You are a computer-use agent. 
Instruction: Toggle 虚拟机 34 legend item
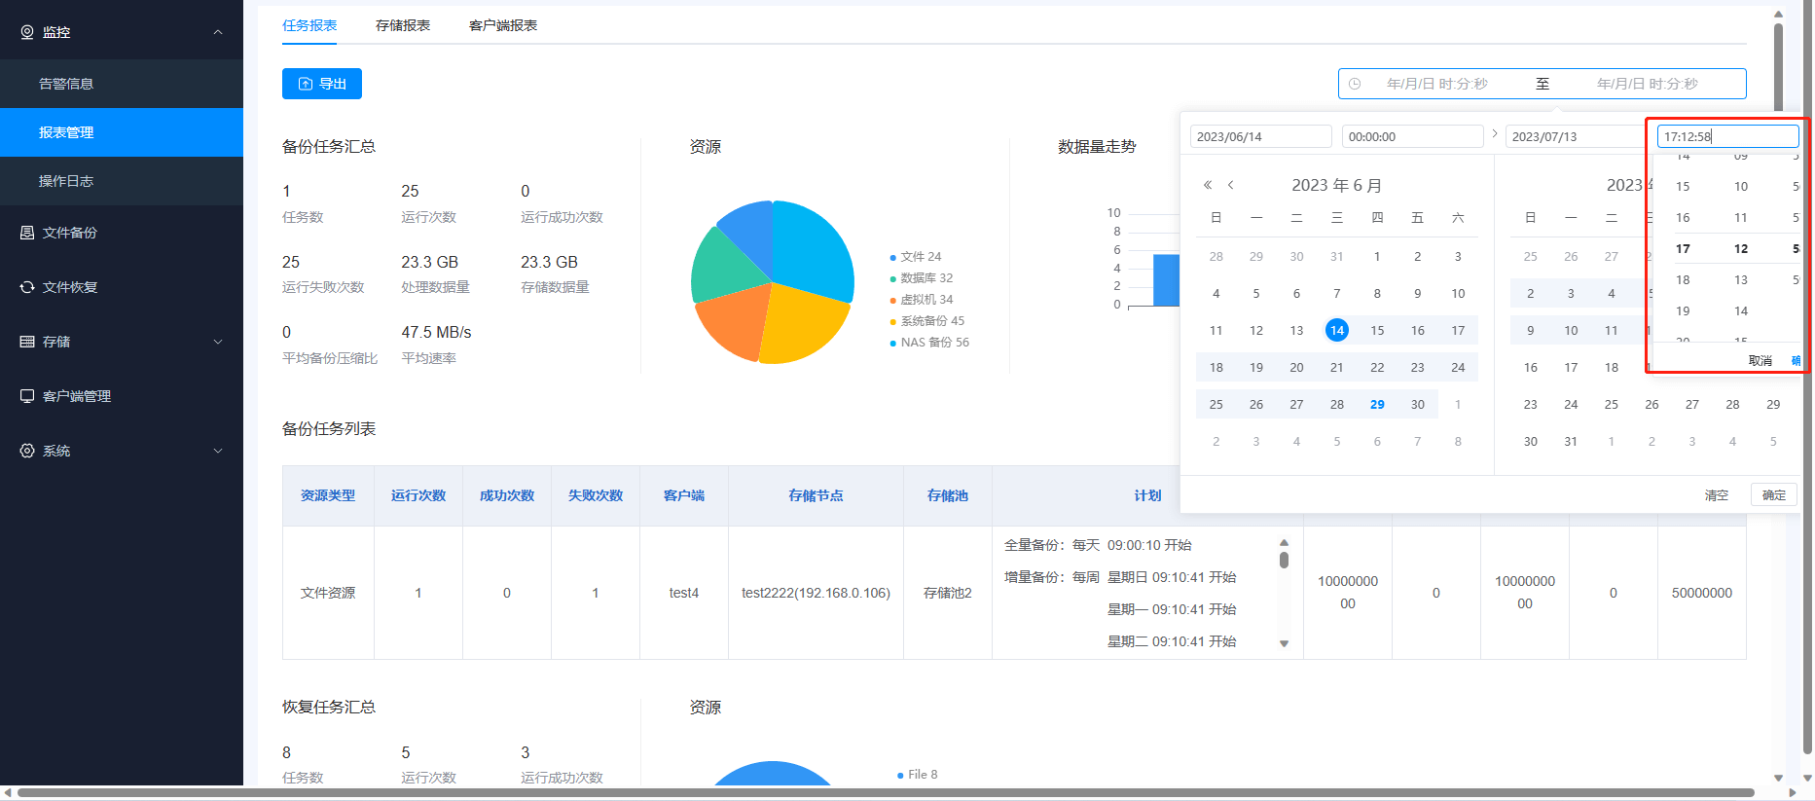click(x=926, y=300)
